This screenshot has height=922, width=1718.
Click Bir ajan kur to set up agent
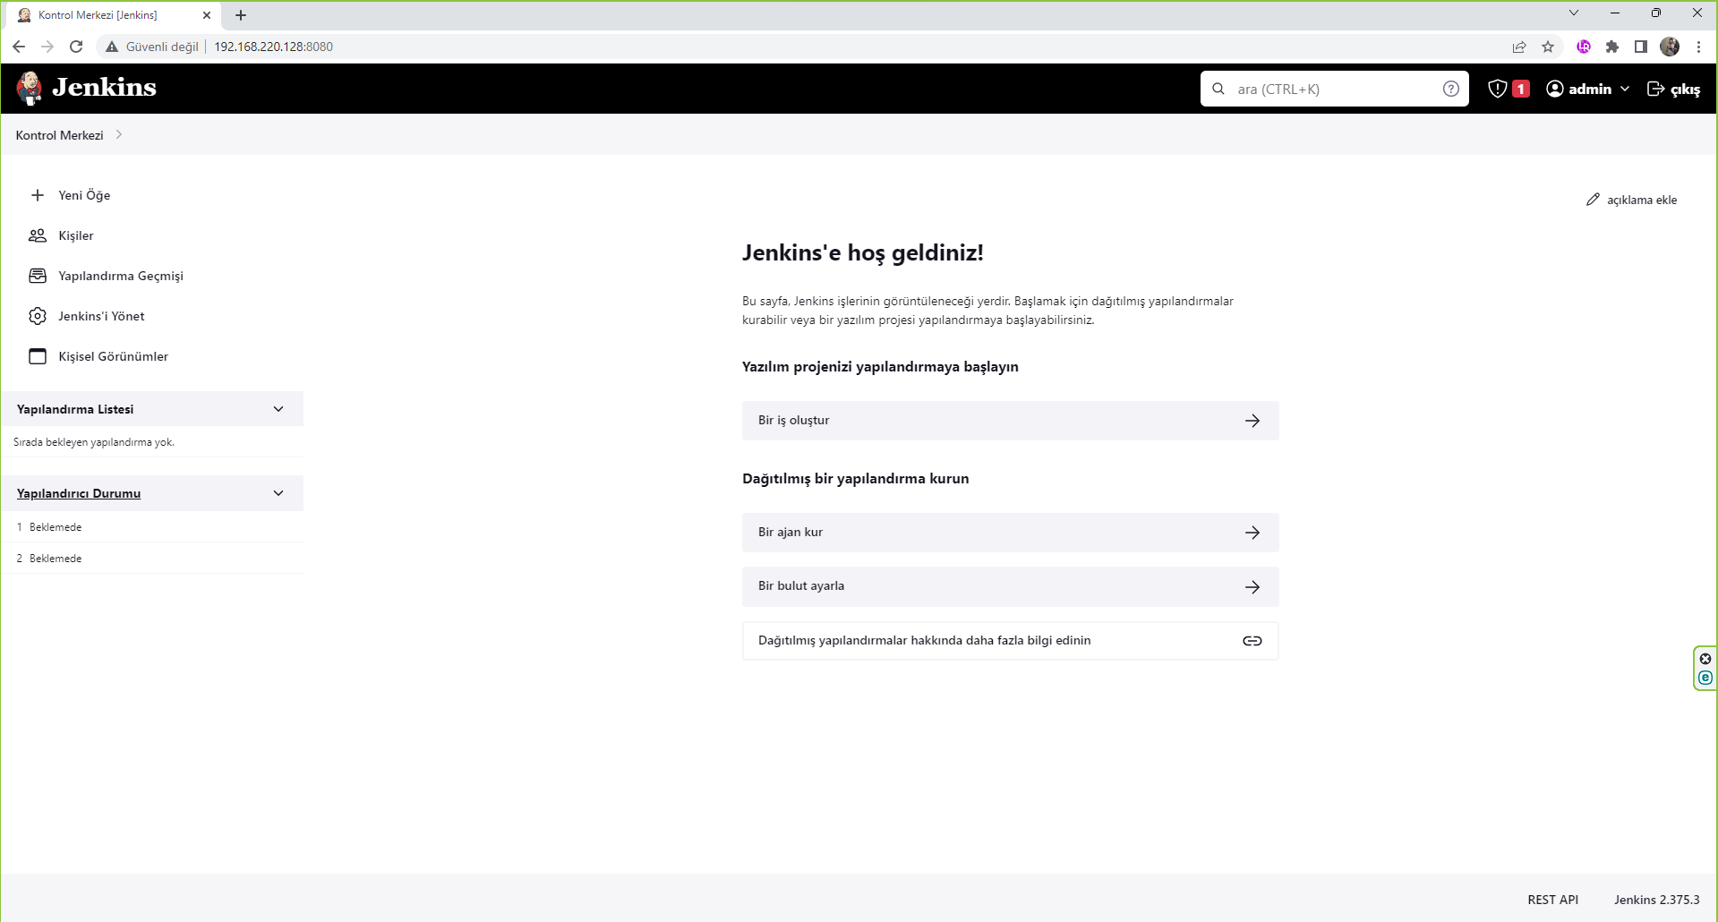point(1010,533)
